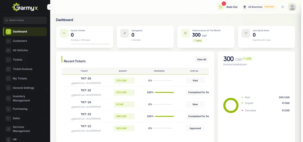The height and width of the screenshot is (142, 303).
Task: Click the Active Tickets card icon
Action: pyautogui.click(x=64, y=33)
